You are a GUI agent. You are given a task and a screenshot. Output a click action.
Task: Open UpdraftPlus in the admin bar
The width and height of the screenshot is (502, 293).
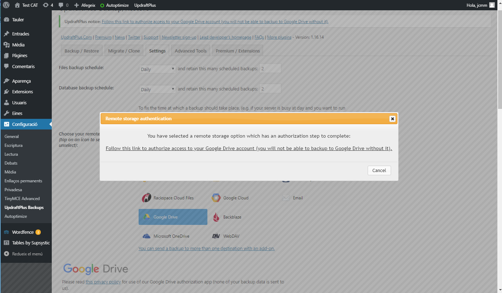pyautogui.click(x=145, y=5)
